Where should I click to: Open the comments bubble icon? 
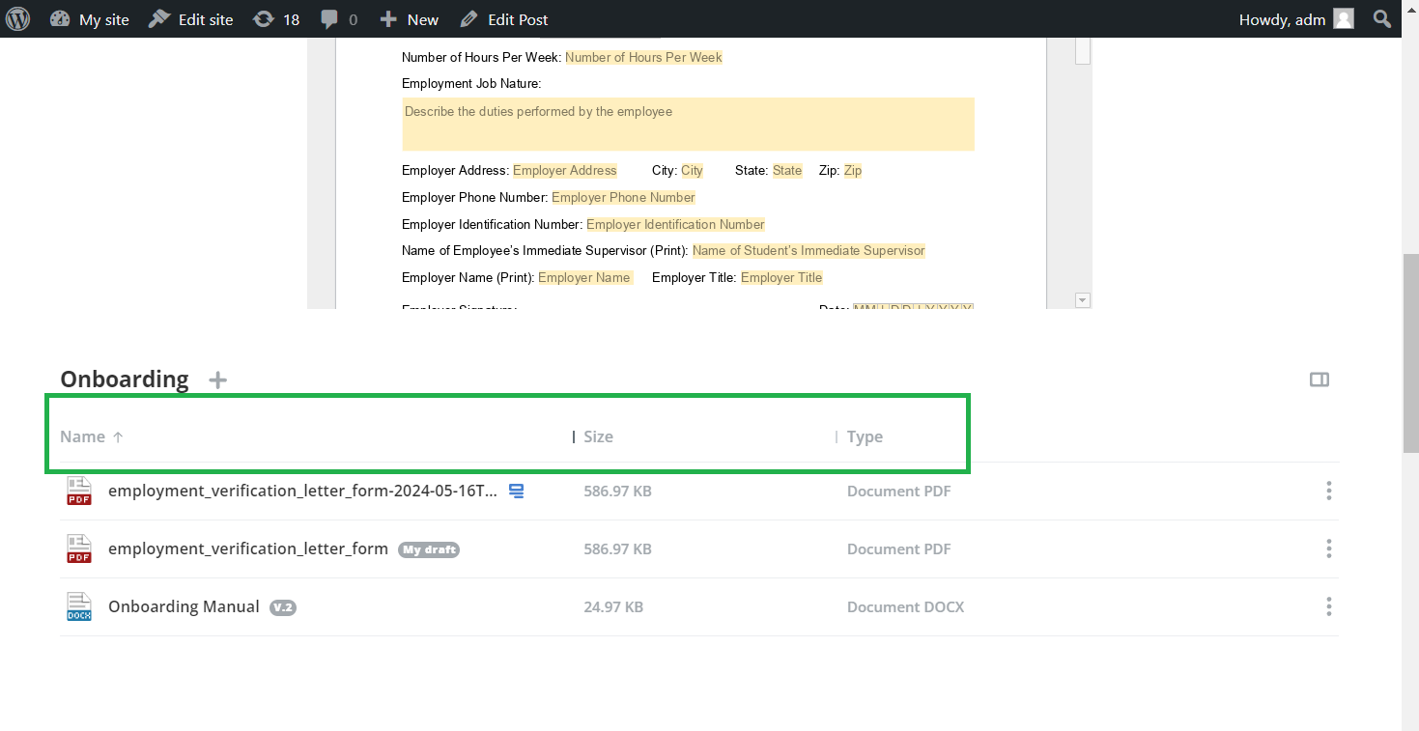pos(339,19)
